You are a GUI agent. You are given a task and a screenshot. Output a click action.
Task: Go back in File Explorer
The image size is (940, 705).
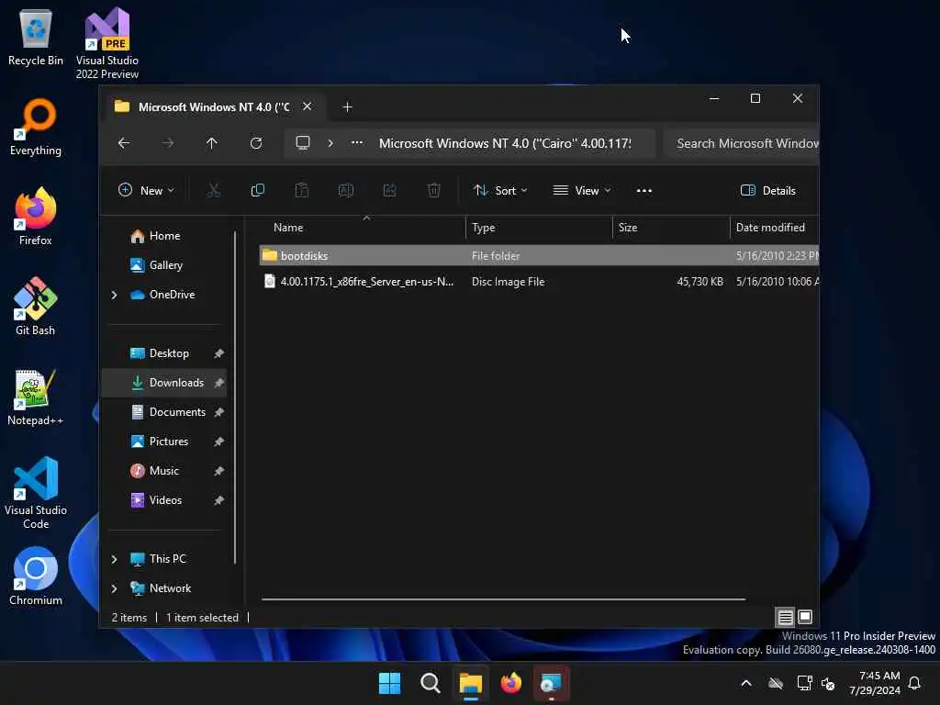124,143
